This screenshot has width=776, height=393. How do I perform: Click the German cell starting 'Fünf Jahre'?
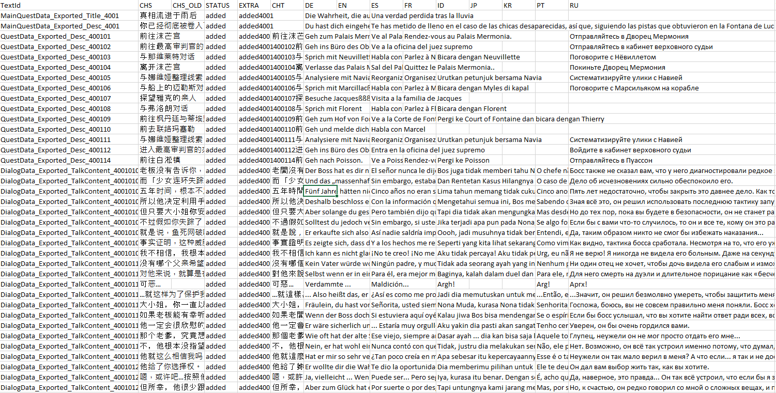(x=321, y=191)
